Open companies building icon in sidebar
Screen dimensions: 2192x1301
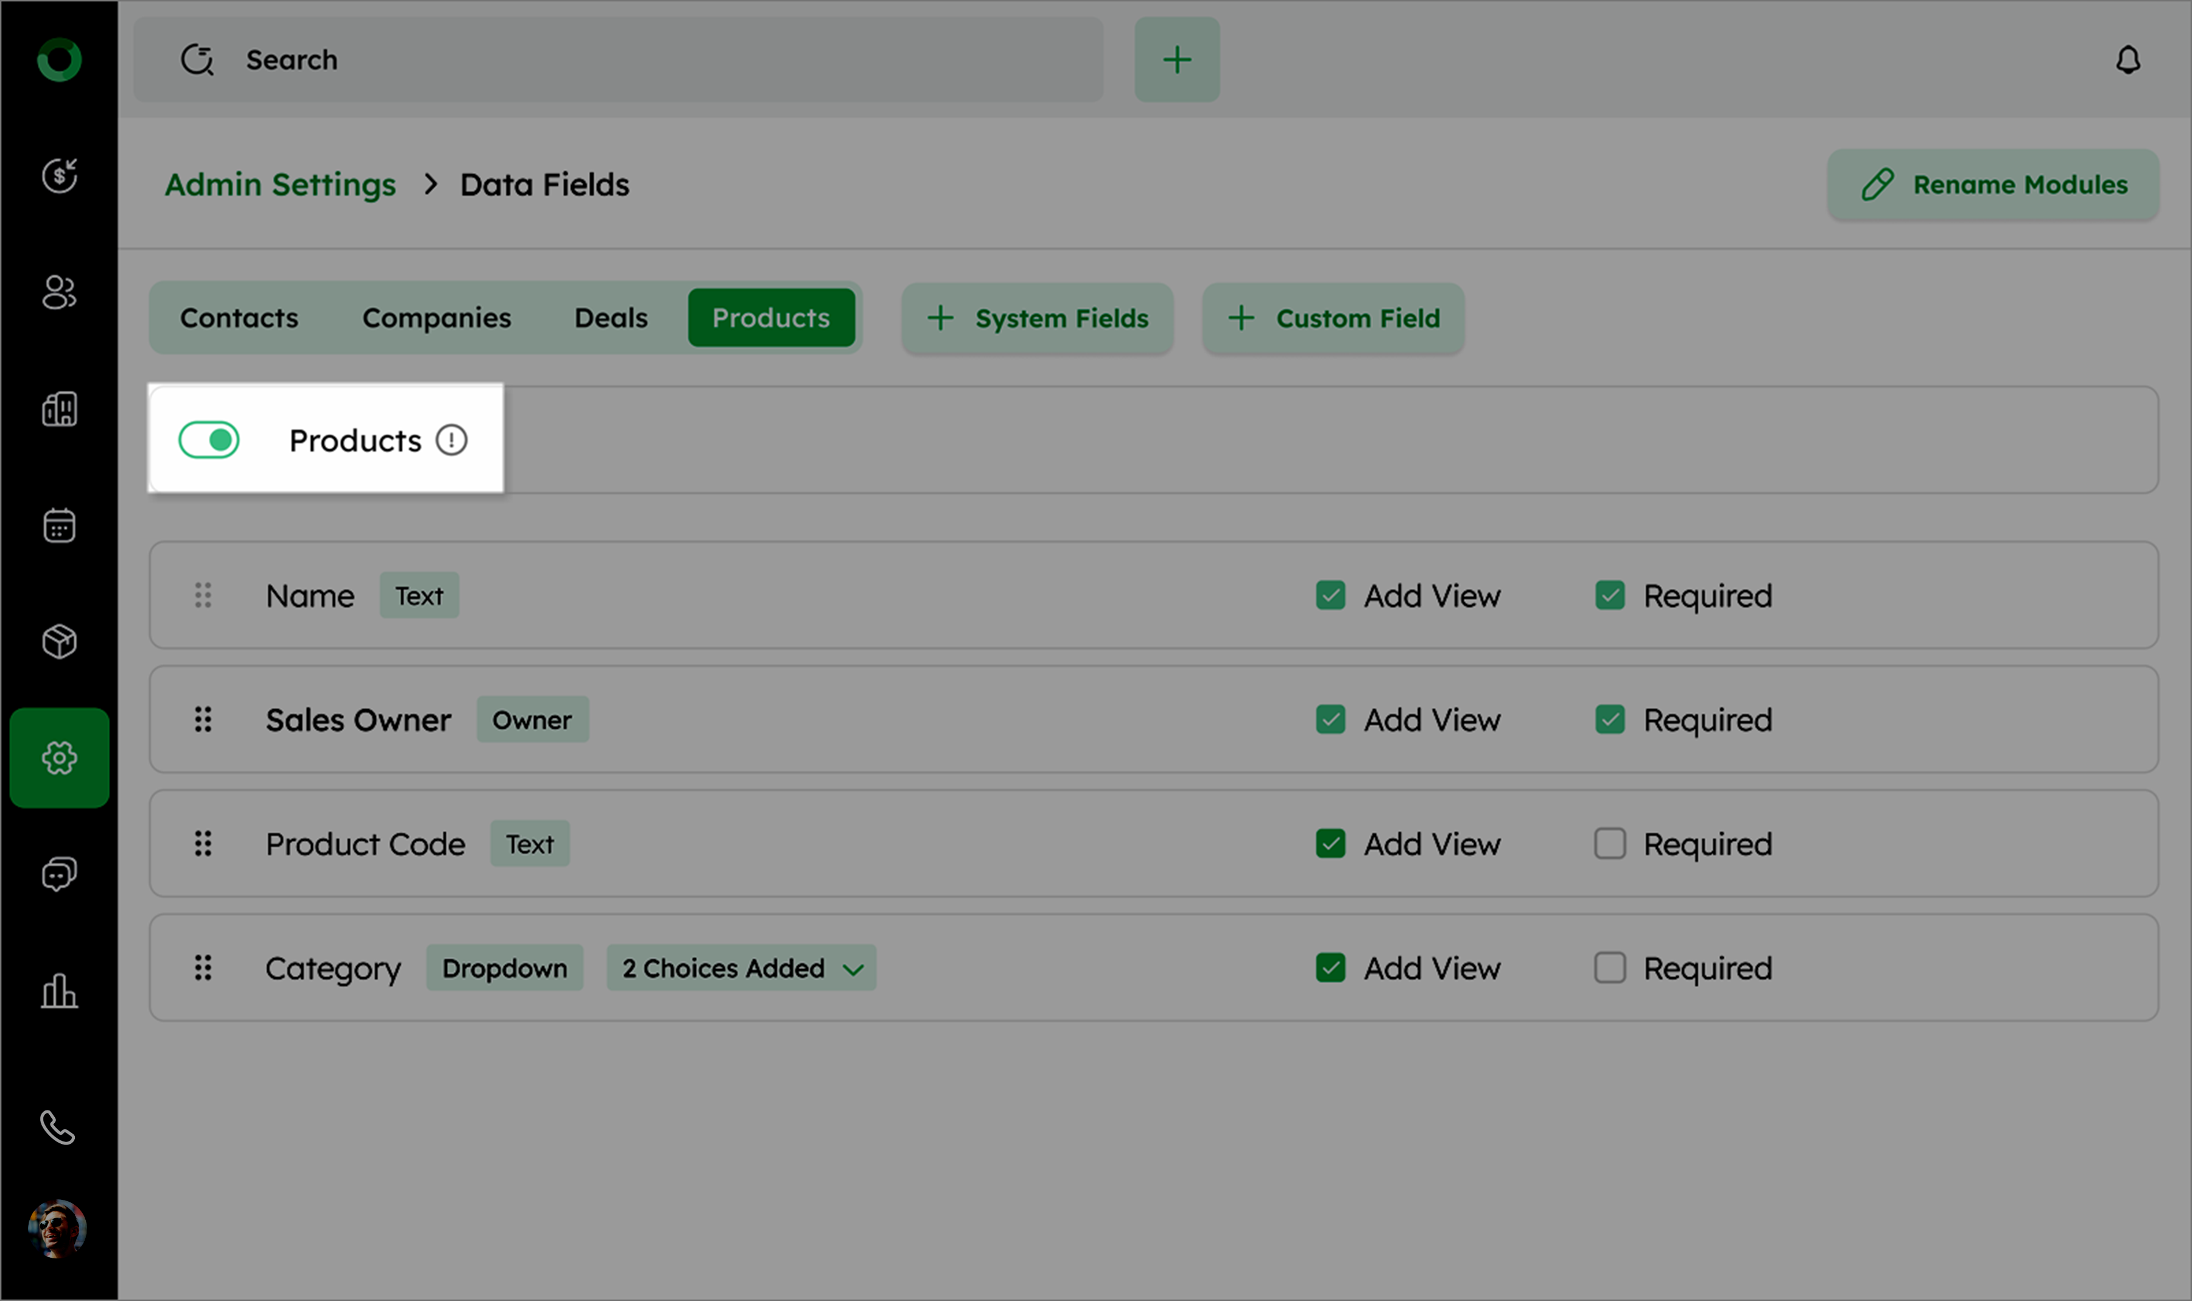click(x=60, y=409)
